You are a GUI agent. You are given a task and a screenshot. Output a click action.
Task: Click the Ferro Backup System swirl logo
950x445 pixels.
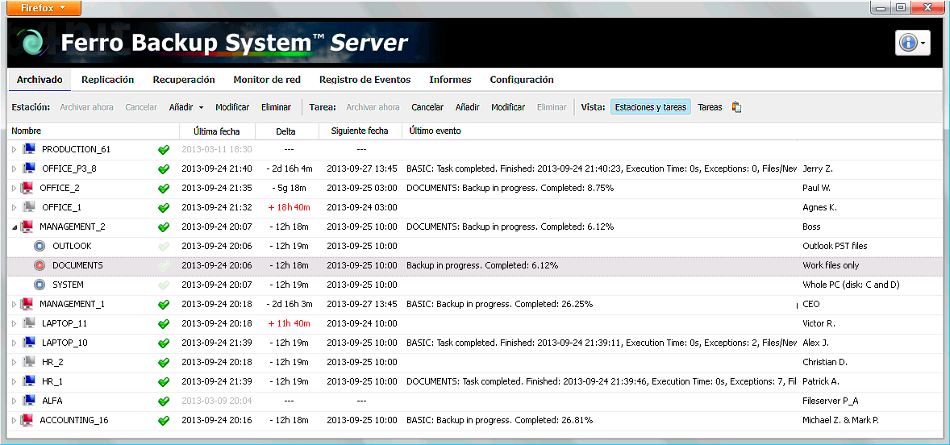pyautogui.click(x=31, y=43)
